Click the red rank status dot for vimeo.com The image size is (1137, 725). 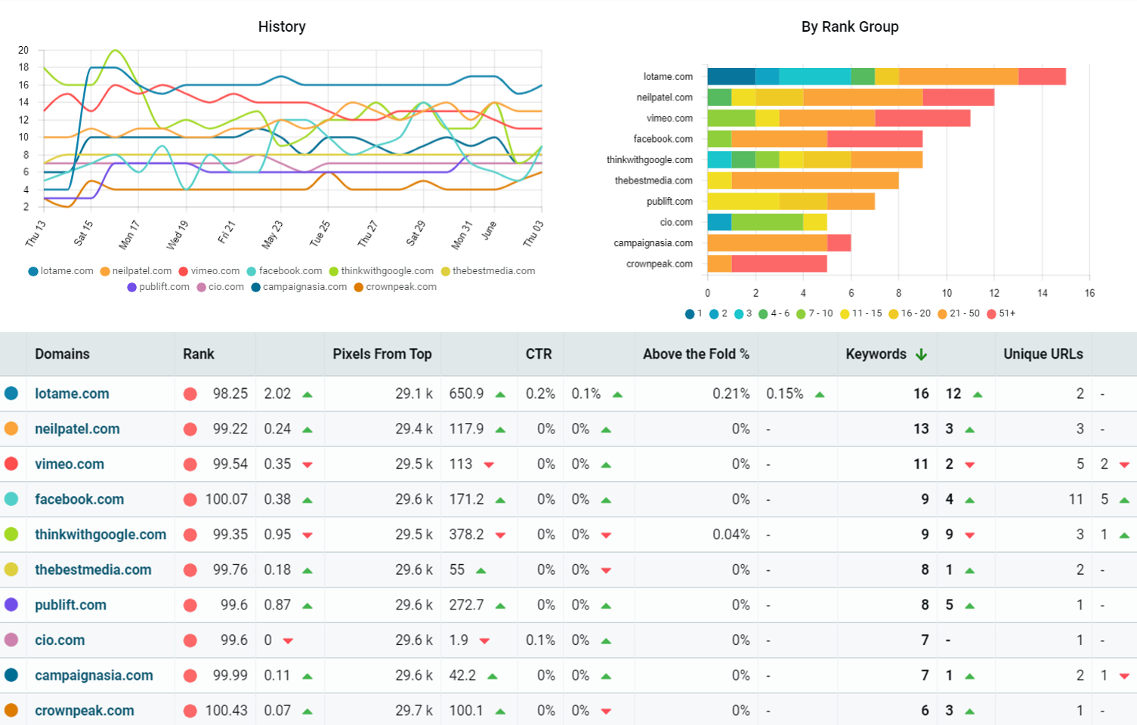click(x=191, y=464)
